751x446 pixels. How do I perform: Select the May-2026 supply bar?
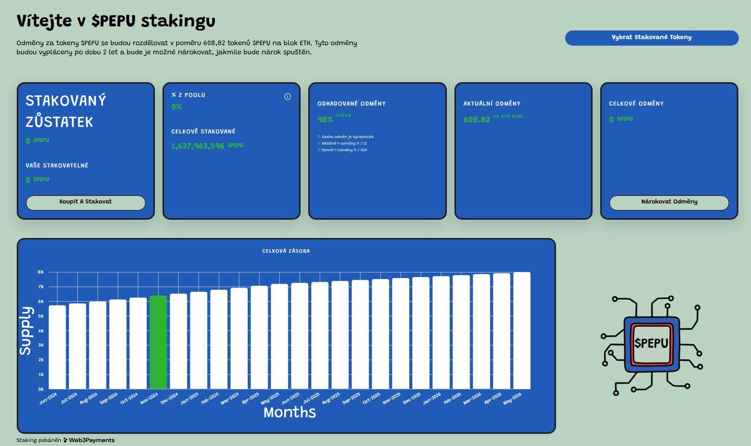click(522, 331)
